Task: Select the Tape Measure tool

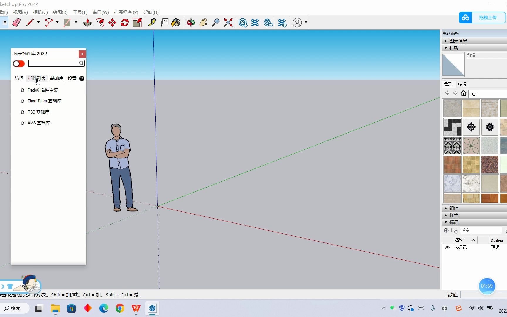Action: (152, 23)
